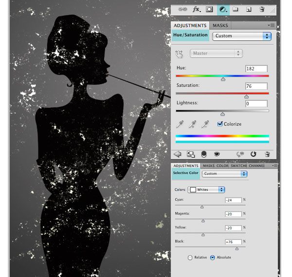Click the return to adjustment list arrow
This screenshot has width=292, height=277.
178,154
